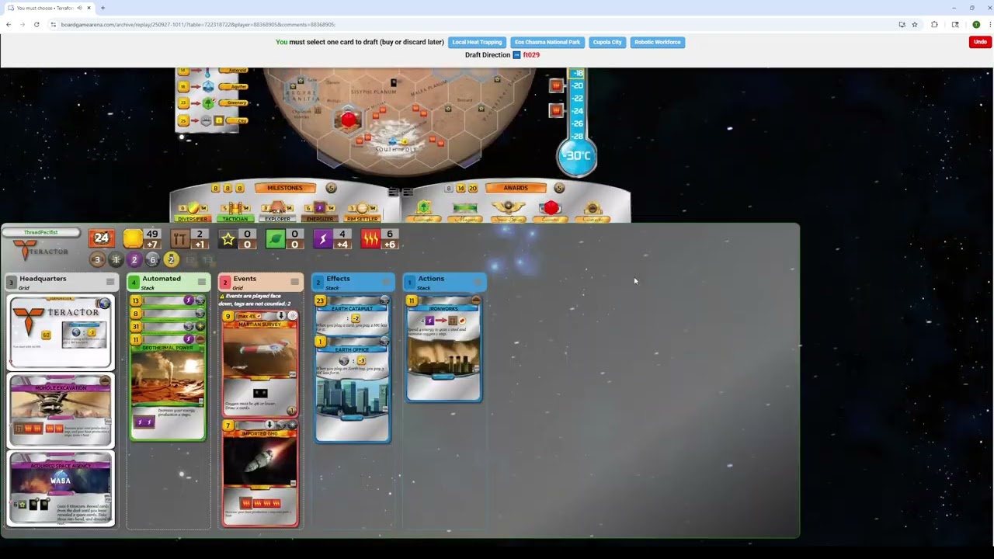Viewport: 994px width, 559px height.
Task: Go back to the previous page
Action: coord(9,24)
